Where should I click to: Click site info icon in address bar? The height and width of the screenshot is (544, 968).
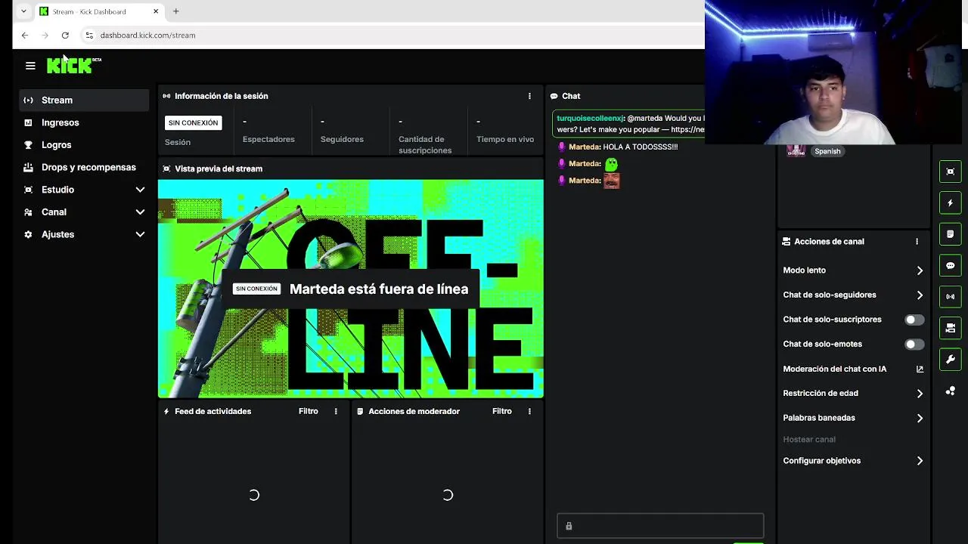[89, 35]
